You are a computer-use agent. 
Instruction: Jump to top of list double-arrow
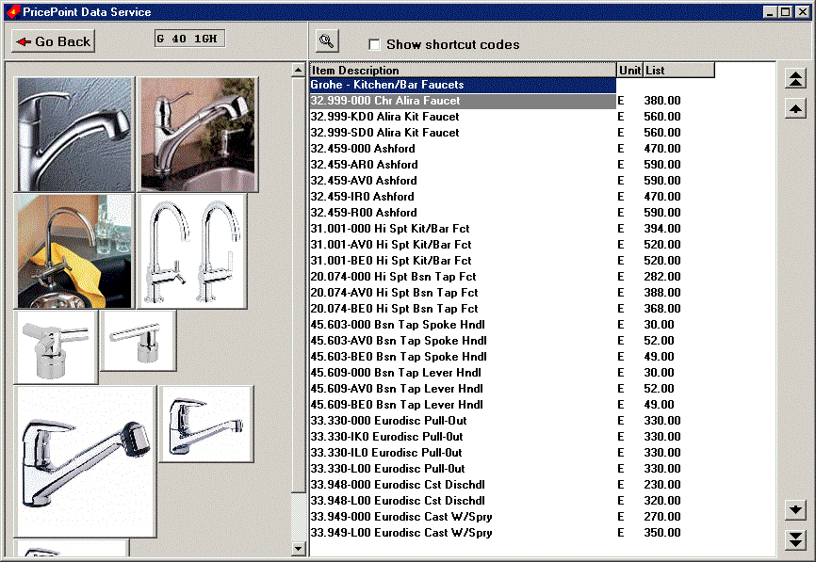pyautogui.click(x=795, y=79)
